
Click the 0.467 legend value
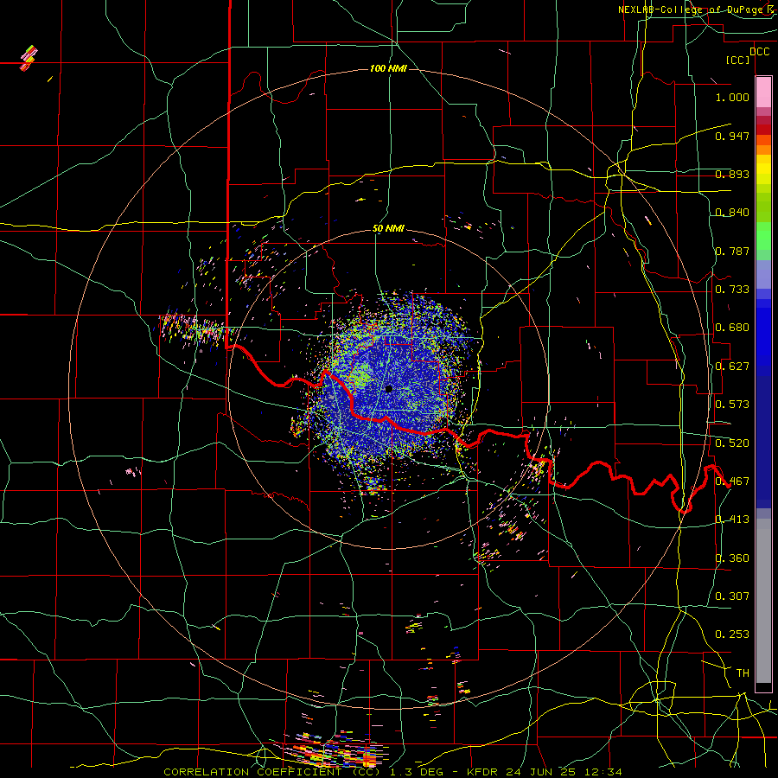(732, 481)
